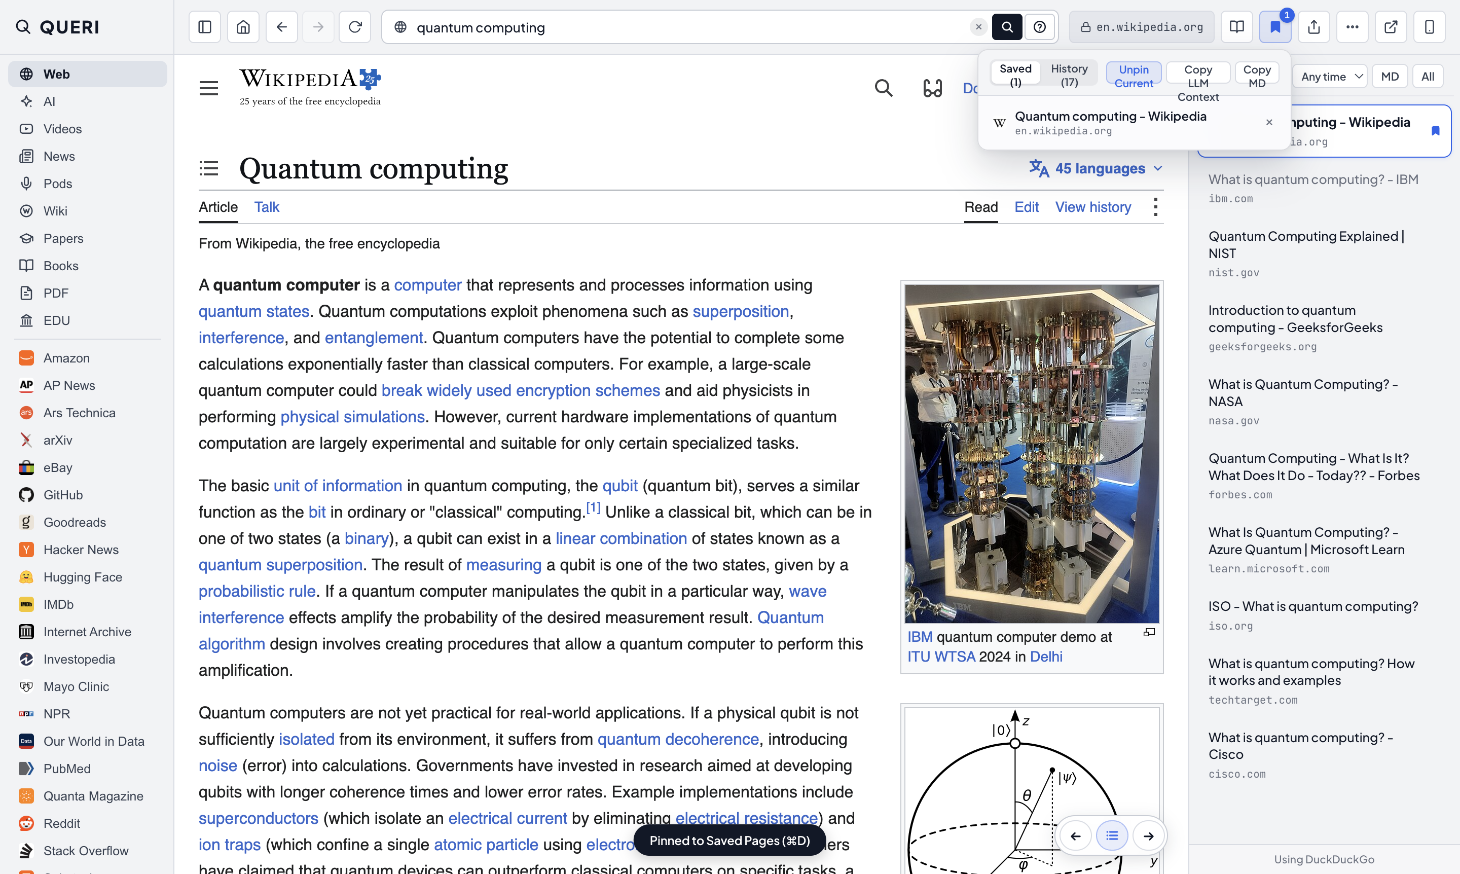The image size is (1460, 874).
Task: Open Wikipedia article tools three-dot menu
Action: pos(1155,207)
